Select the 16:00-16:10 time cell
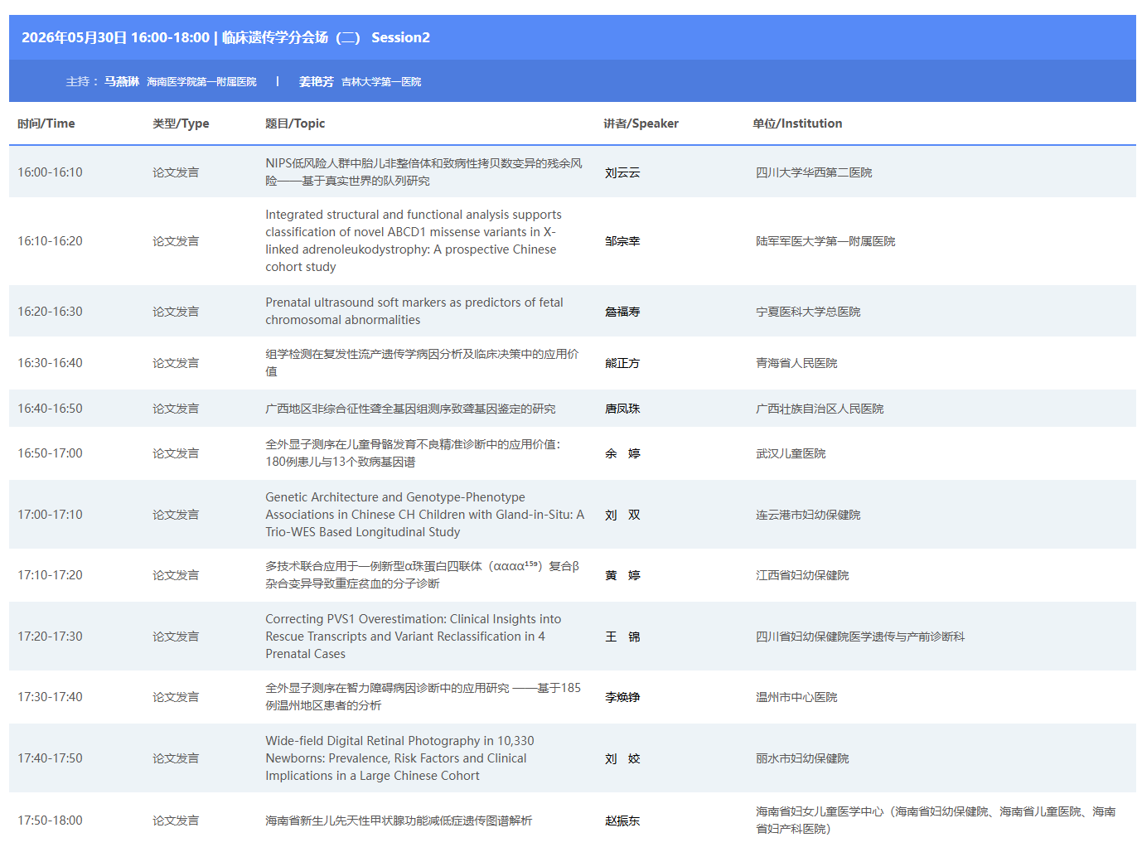This screenshot has height=852, width=1137. pyautogui.click(x=51, y=172)
